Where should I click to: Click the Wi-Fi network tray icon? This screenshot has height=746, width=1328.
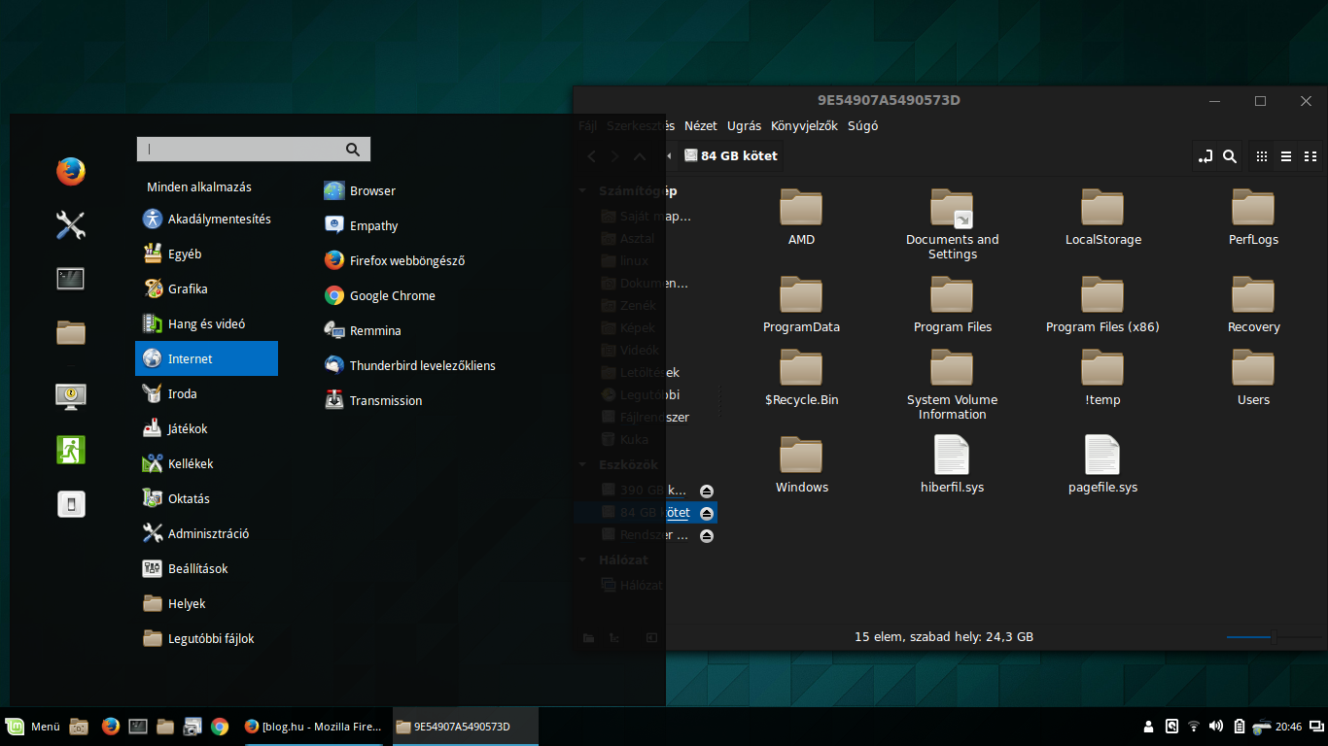click(x=1195, y=727)
